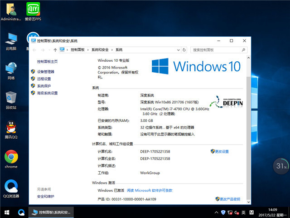Click the WorkGroup value text
The image size is (290, 218).
tap(150, 173)
